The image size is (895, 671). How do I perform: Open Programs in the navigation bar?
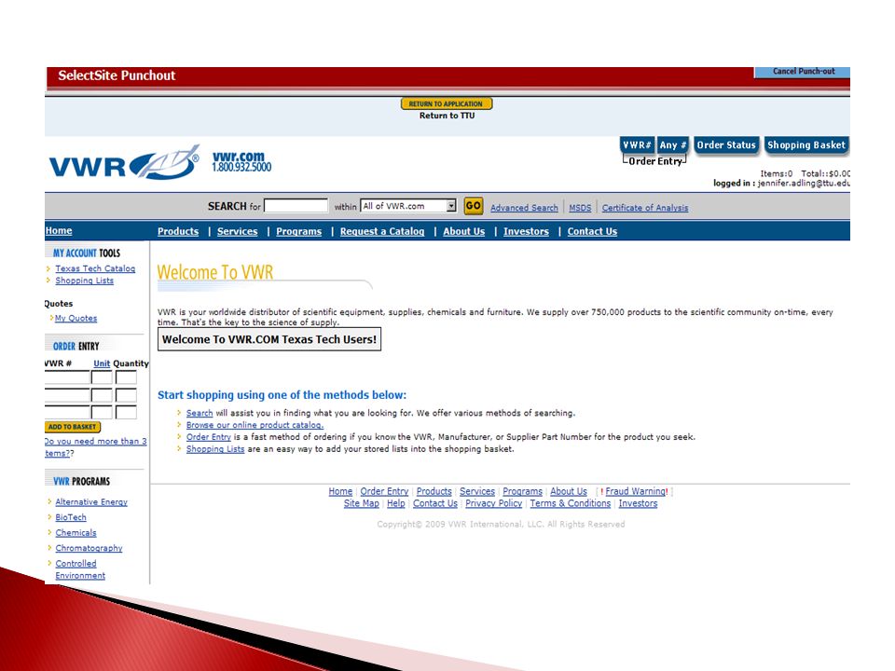pos(299,232)
